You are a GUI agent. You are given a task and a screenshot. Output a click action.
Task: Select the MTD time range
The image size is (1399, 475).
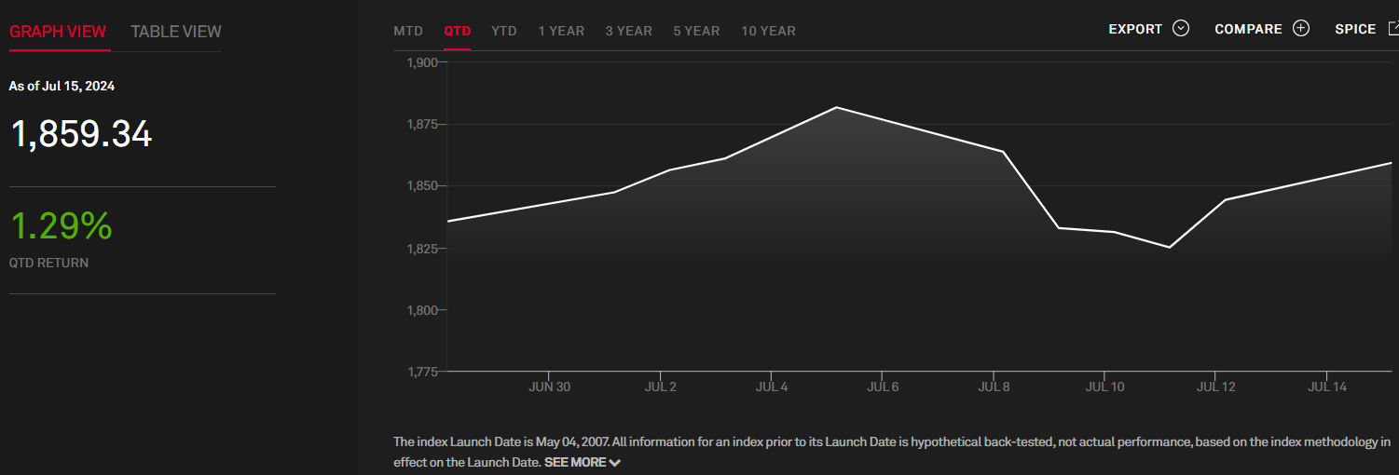408,31
